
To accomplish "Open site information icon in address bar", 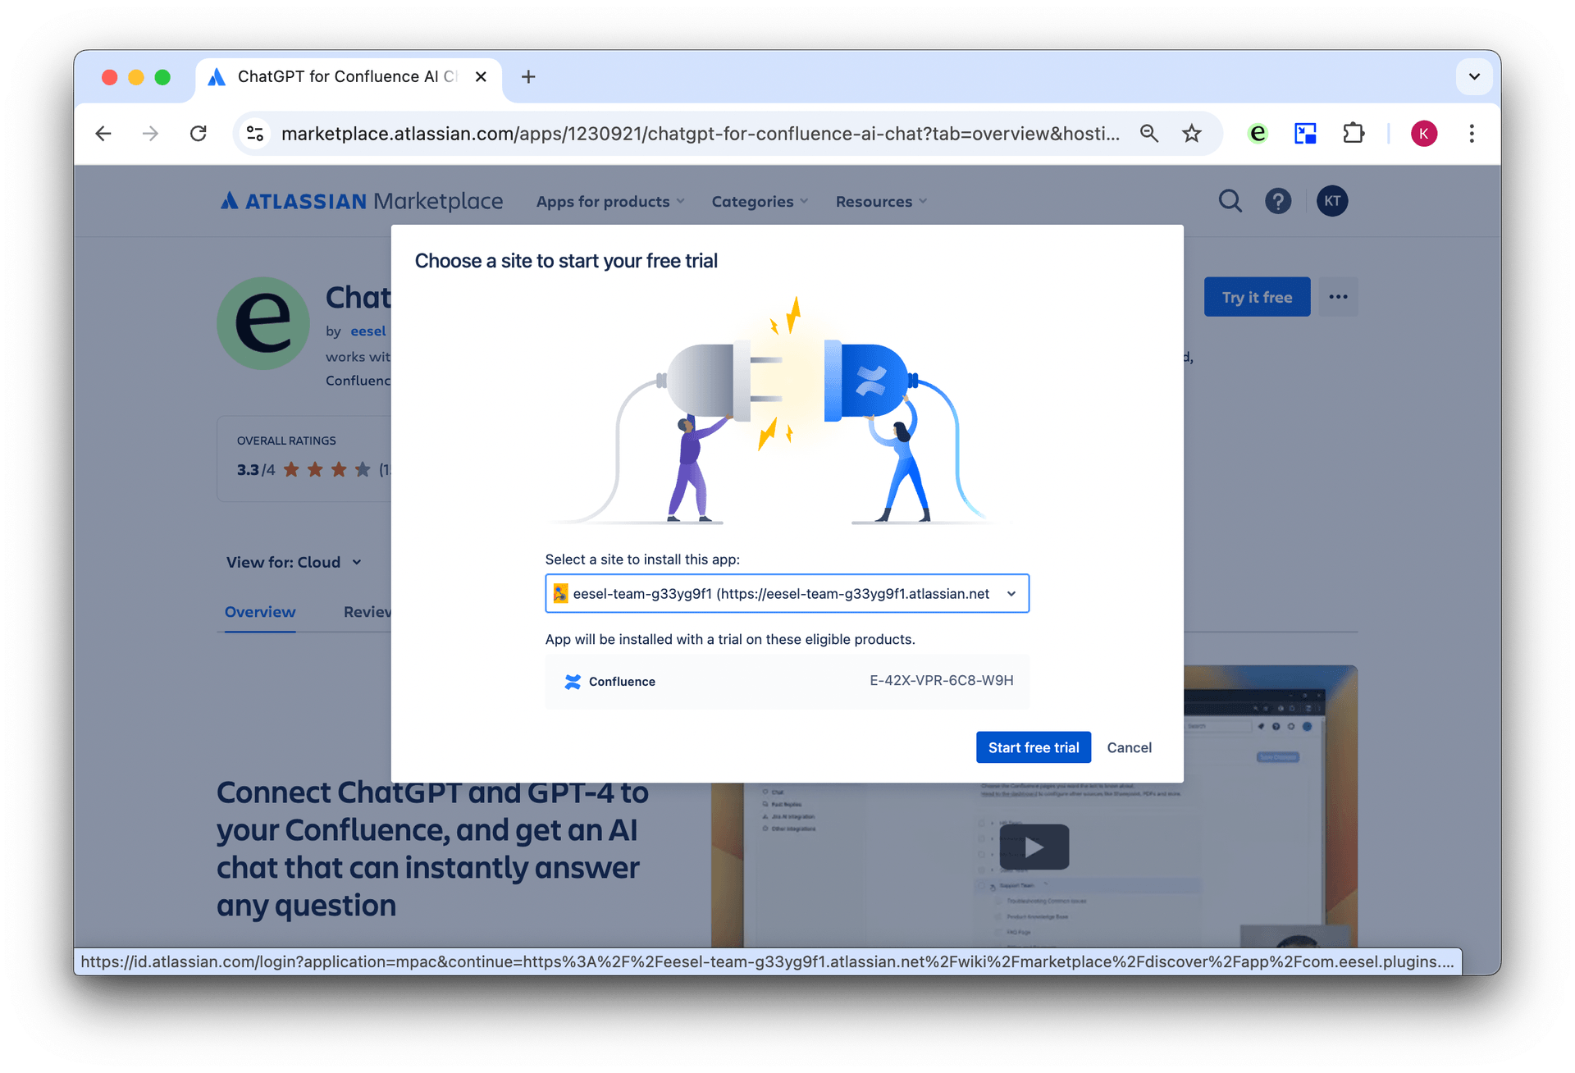I will [255, 134].
